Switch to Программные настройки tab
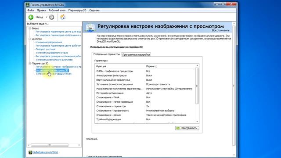 tap(136, 54)
